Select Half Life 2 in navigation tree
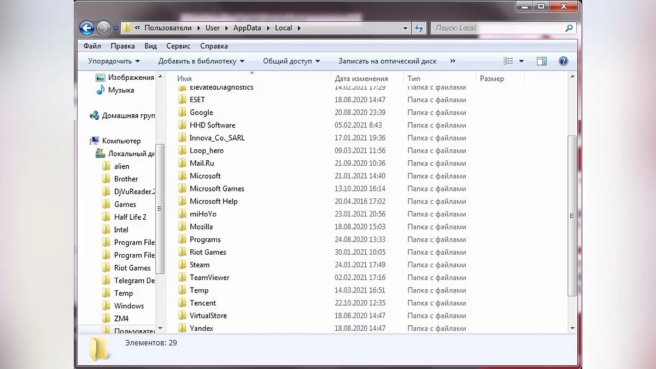This screenshot has width=656, height=369. point(130,217)
